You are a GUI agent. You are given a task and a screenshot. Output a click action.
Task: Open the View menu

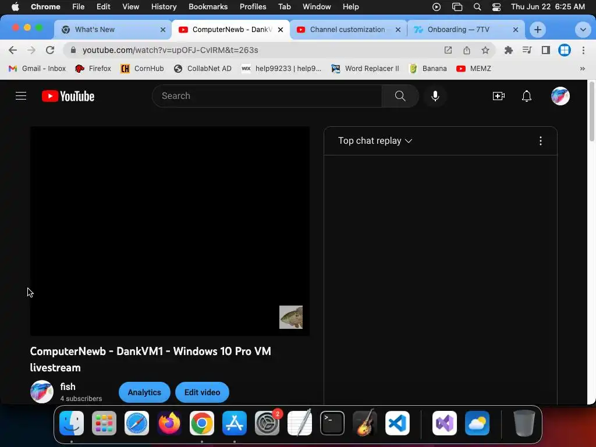130,7
